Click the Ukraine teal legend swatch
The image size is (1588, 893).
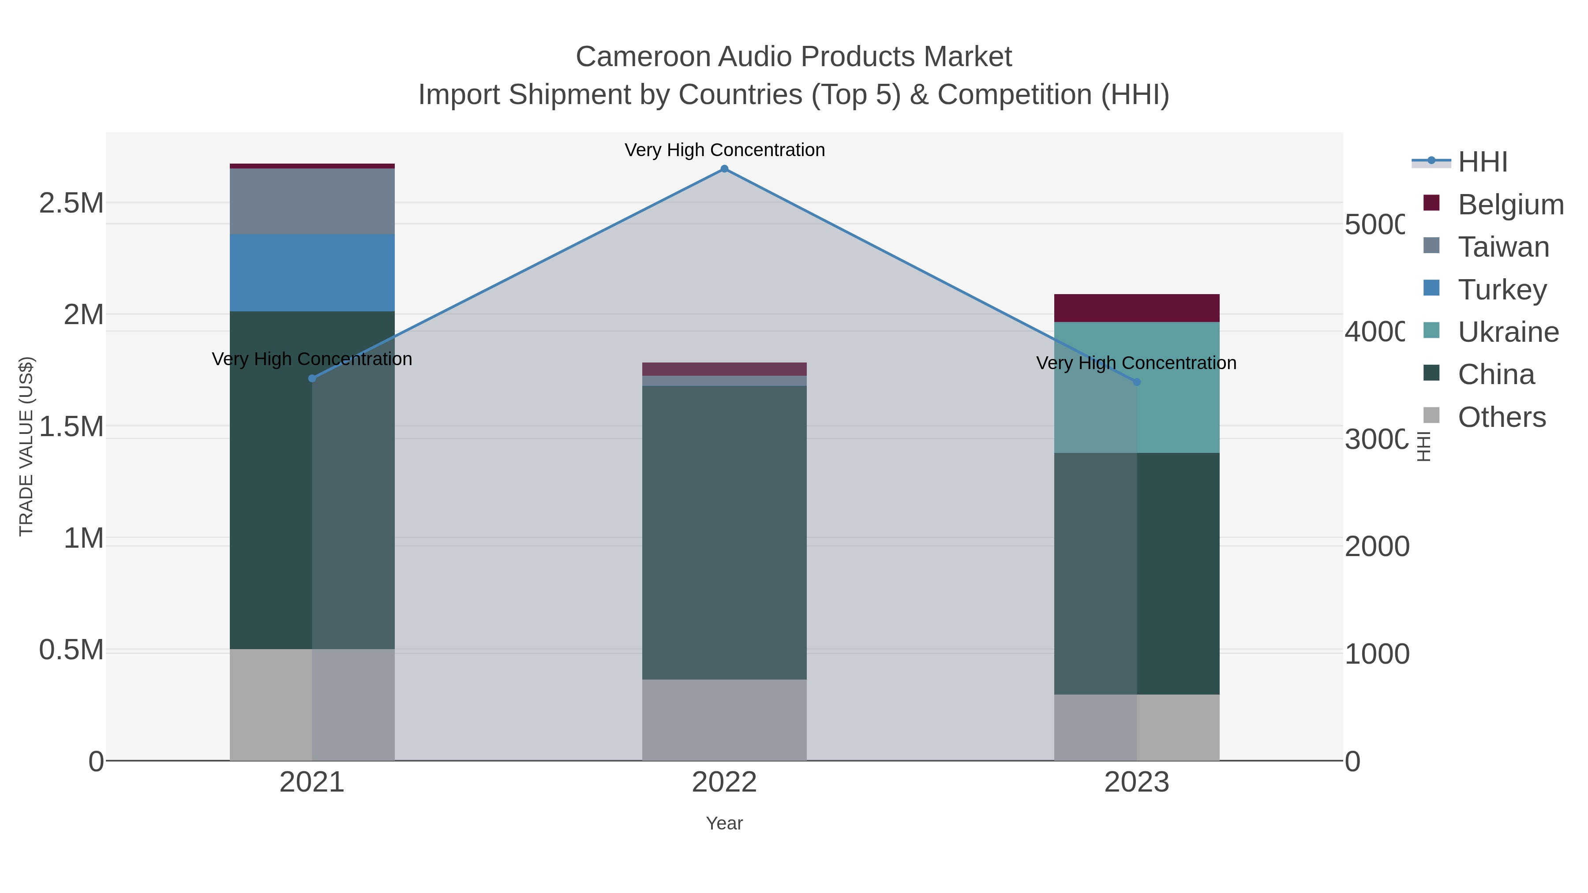1431,330
